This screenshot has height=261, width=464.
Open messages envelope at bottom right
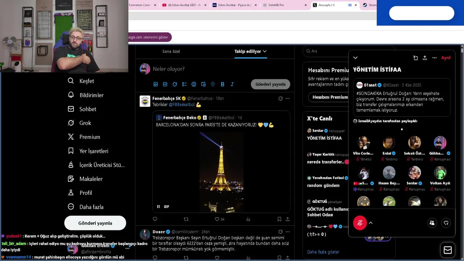(x=448, y=250)
